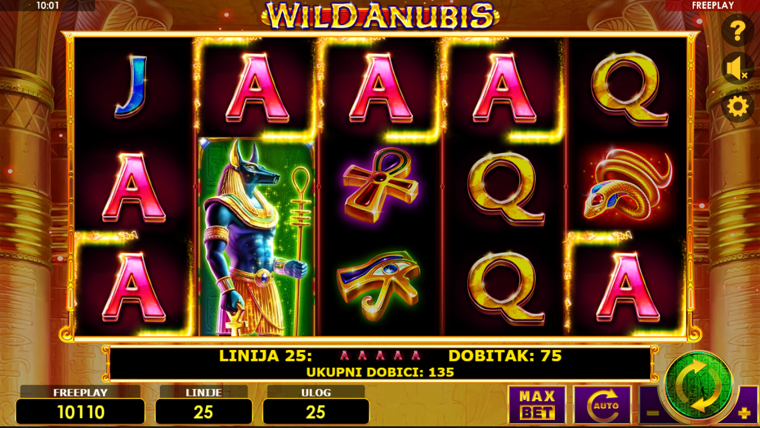Click the Linija 25 win message bar
Screen dimensions: 760x428
[x=380, y=363]
